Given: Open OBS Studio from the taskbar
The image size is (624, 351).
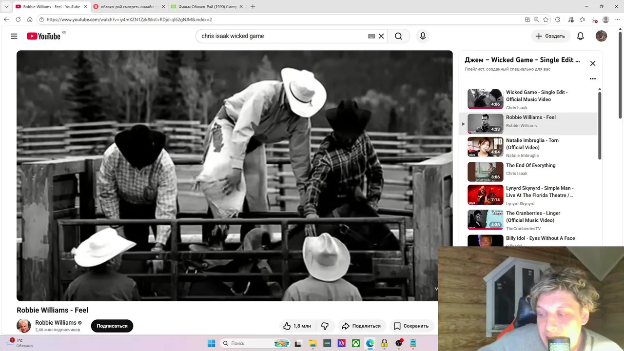Looking at the screenshot, I should [x=399, y=343].
